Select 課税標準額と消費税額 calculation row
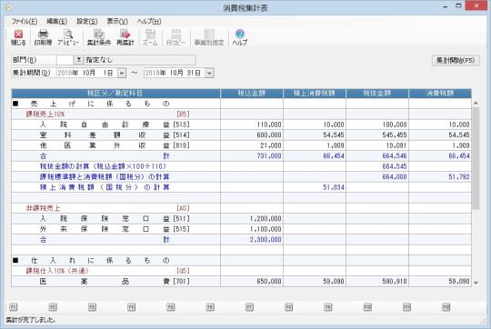The width and height of the screenshot is (491, 329). coord(241,177)
